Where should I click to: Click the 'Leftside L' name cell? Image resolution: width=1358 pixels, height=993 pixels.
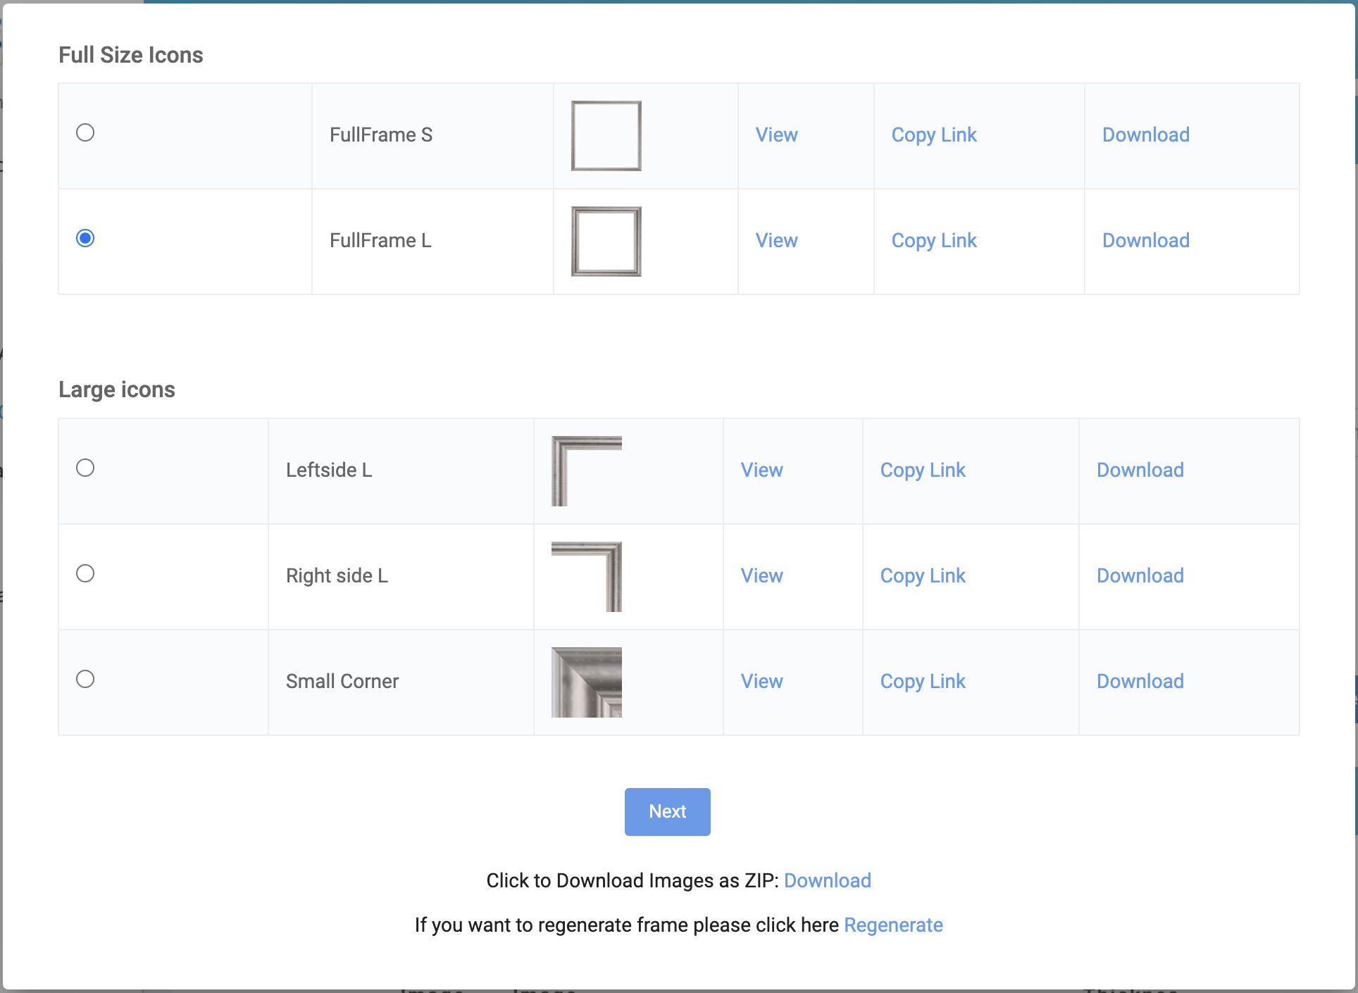click(x=401, y=471)
